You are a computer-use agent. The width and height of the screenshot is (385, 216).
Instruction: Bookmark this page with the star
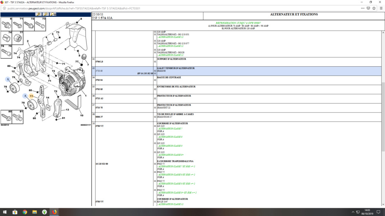click(374, 8)
